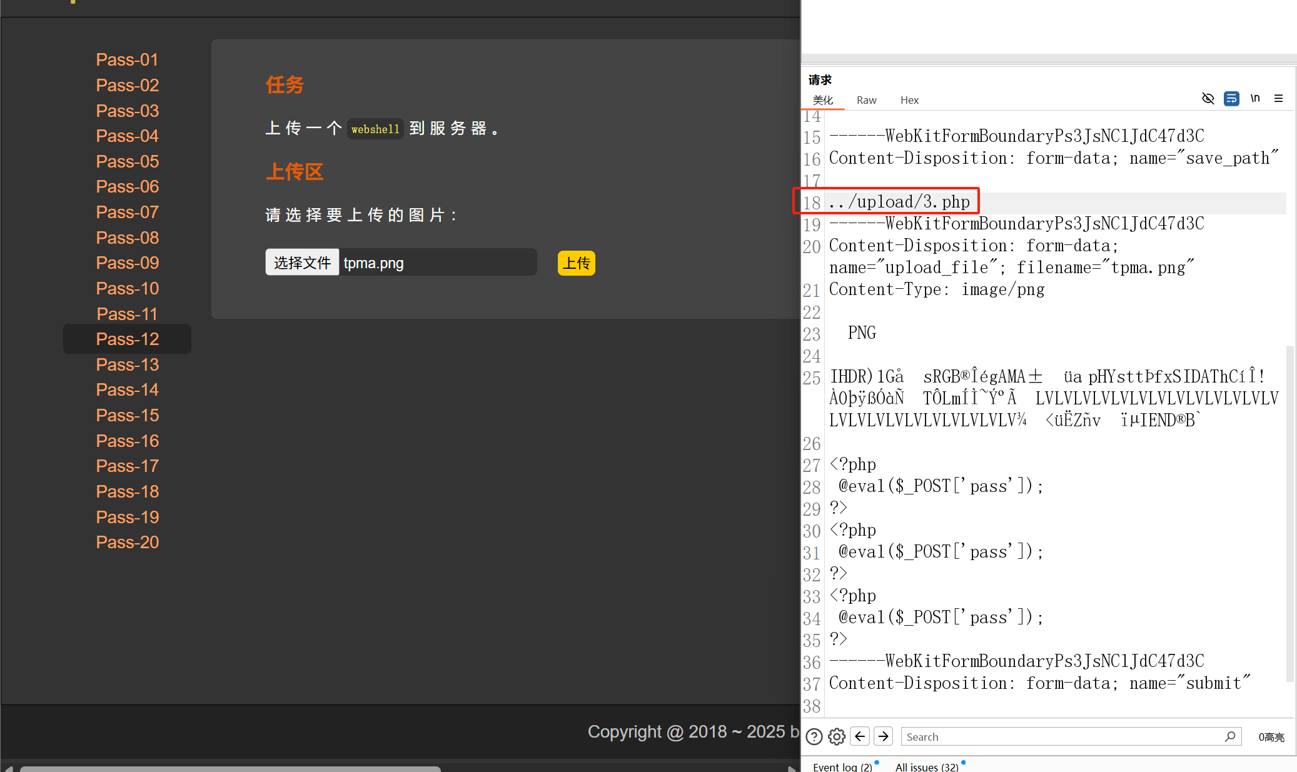This screenshot has width=1297, height=772.
Task: Toggle hidden request parts eye icon
Action: (1208, 99)
